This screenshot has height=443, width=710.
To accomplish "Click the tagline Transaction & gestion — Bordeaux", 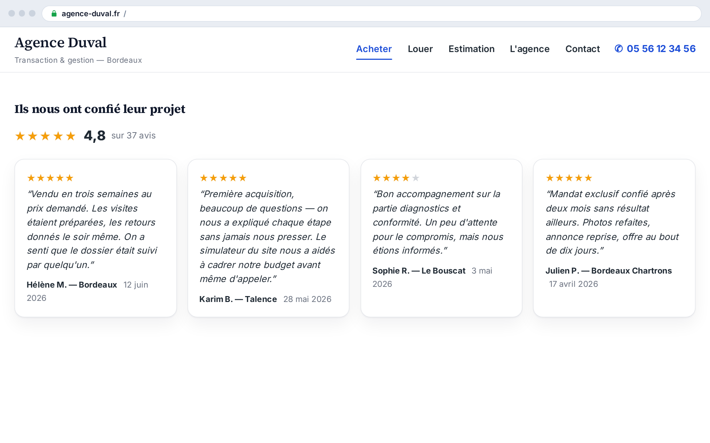I will pyautogui.click(x=78, y=60).
